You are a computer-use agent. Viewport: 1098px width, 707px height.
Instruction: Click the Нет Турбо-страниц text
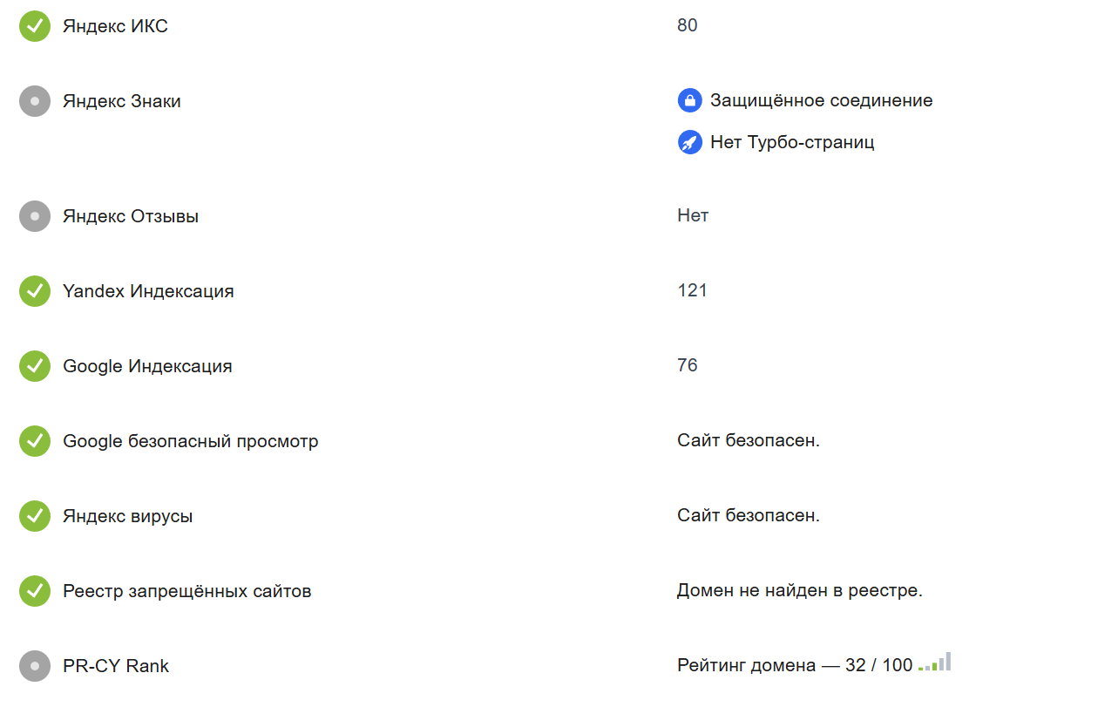click(792, 142)
